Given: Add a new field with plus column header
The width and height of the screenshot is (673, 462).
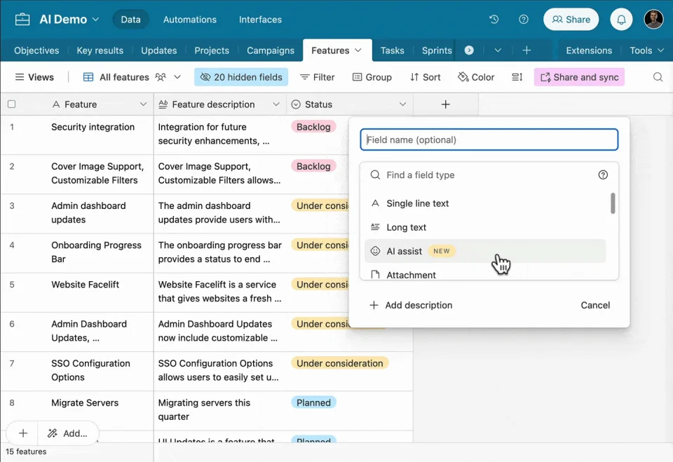Looking at the screenshot, I should 445,104.
